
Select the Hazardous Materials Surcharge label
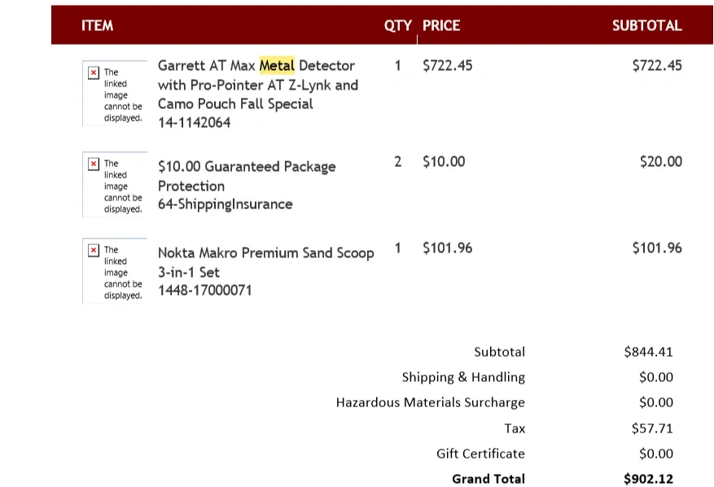[x=430, y=402]
